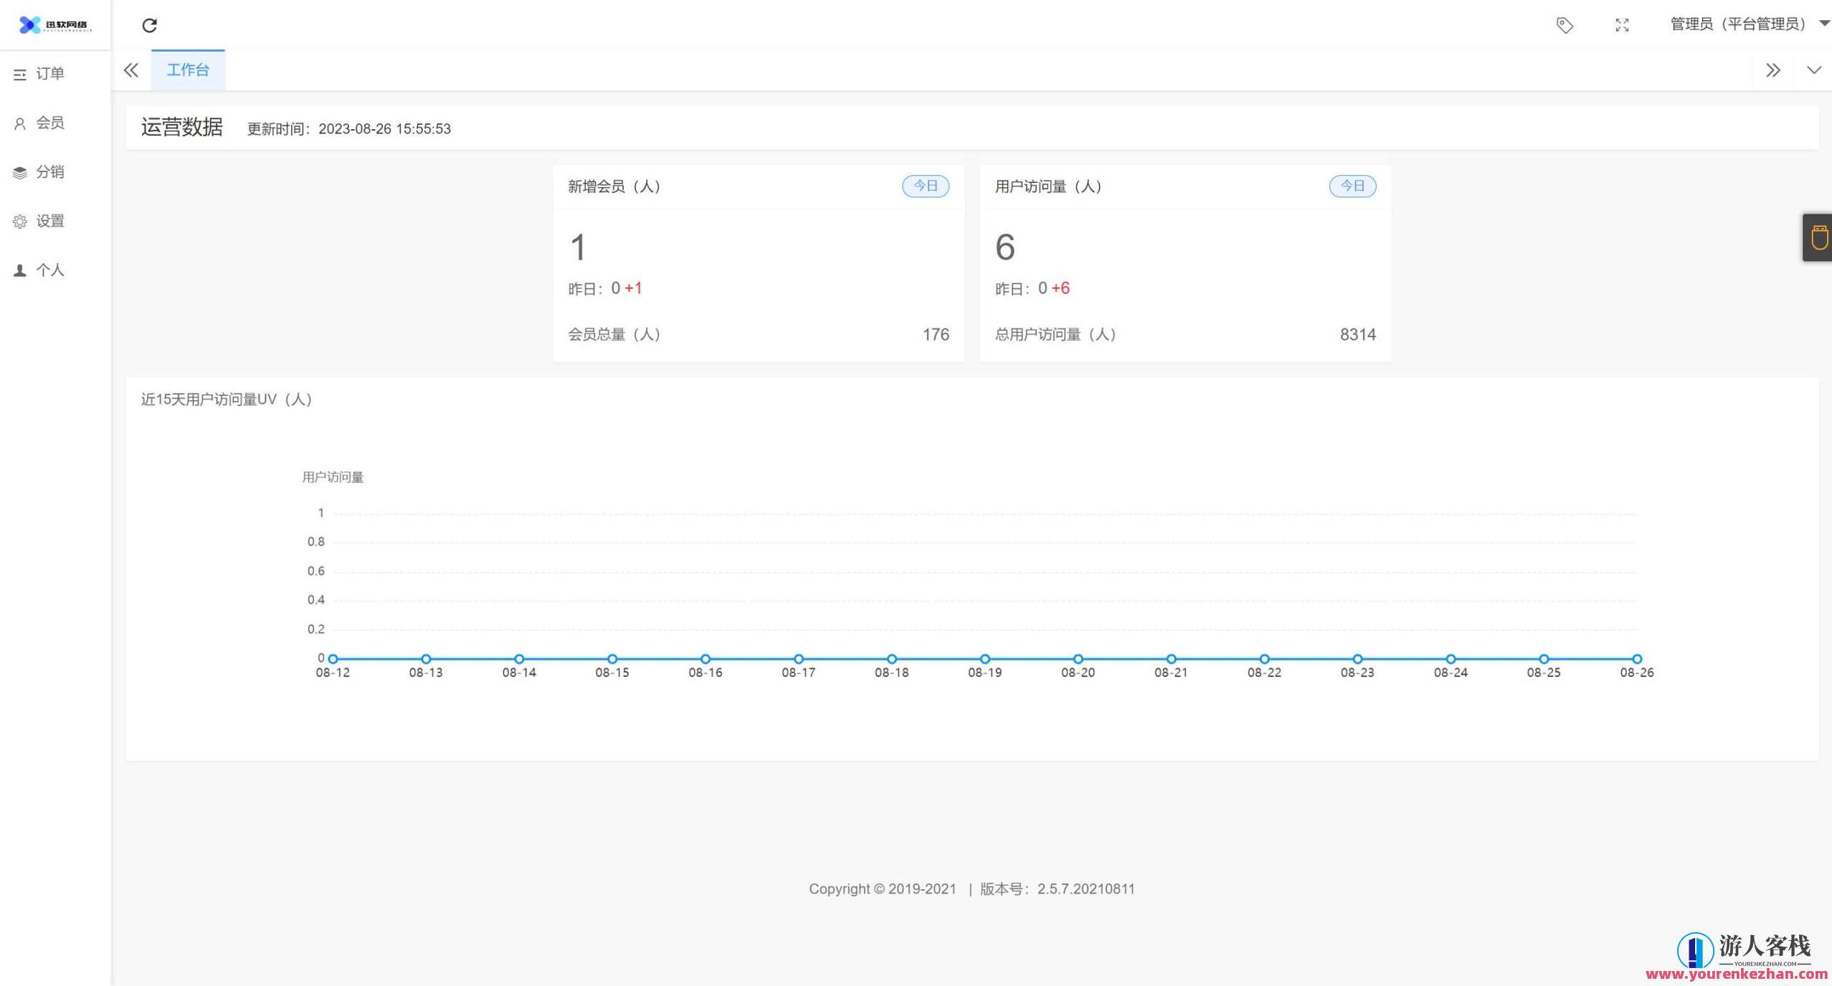Click the floating widget icon on right edge
Image resolution: width=1832 pixels, height=986 pixels.
(1818, 237)
